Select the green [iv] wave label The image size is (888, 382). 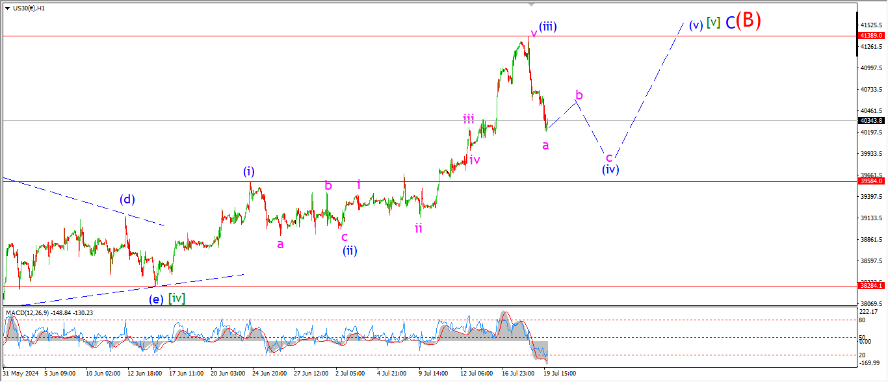pyautogui.click(x=177, y=298)
